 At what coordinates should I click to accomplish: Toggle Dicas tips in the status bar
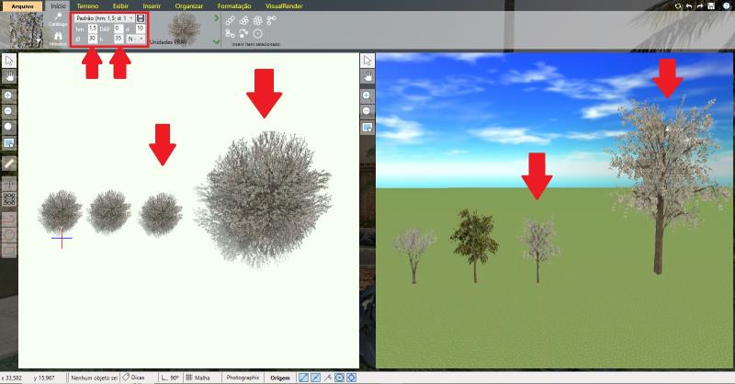click(133, 378)
